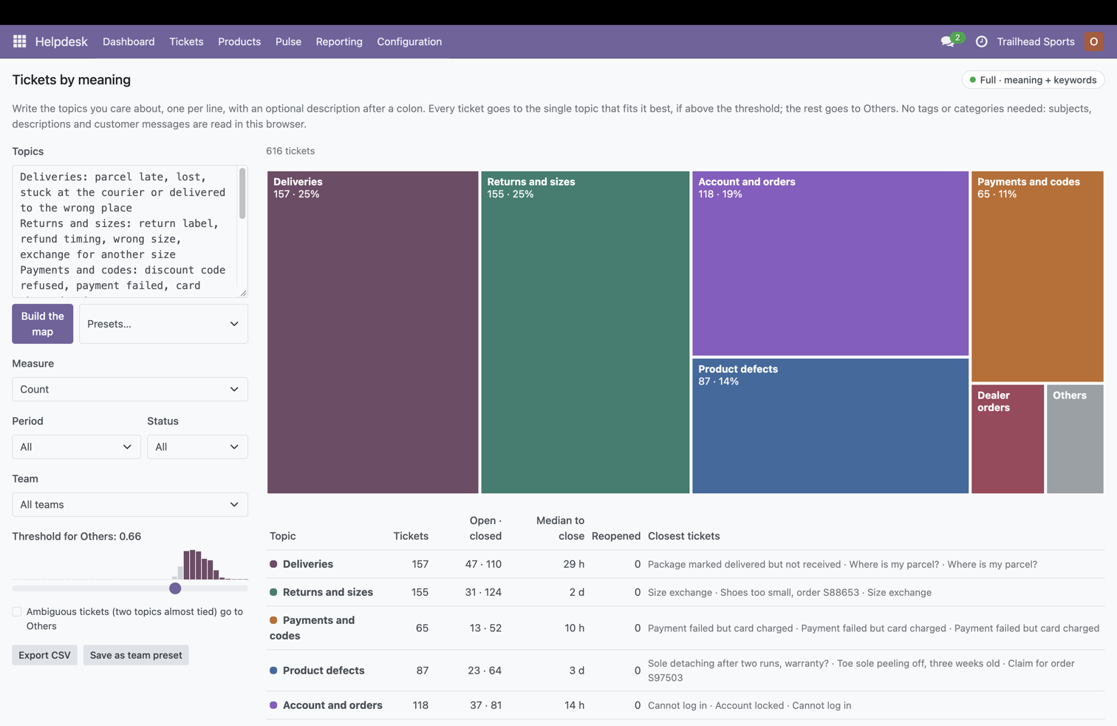The width and height of the screenshot is (1117, 726).
Task: Click the Topics text area scrollbar
Action: (x=242, y=194)
